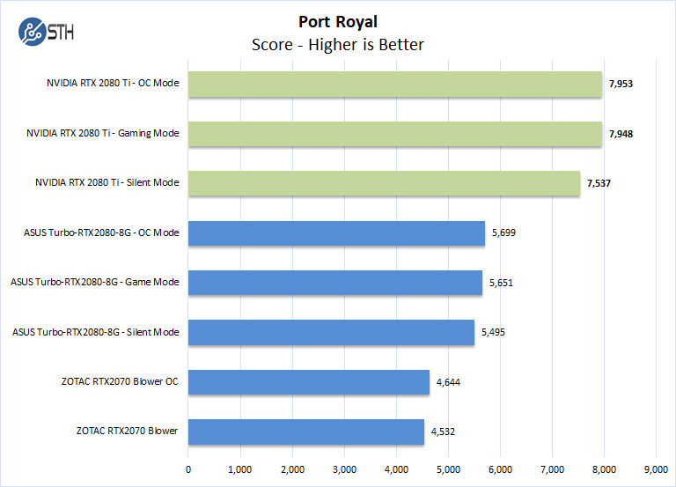The image size is (676, 487).
Task: Select the Port Royal chart title
Action: [x=338, y=21]
